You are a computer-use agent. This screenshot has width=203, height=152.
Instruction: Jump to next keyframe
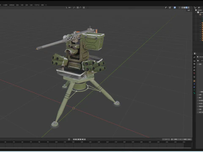[x=82, y=139]
